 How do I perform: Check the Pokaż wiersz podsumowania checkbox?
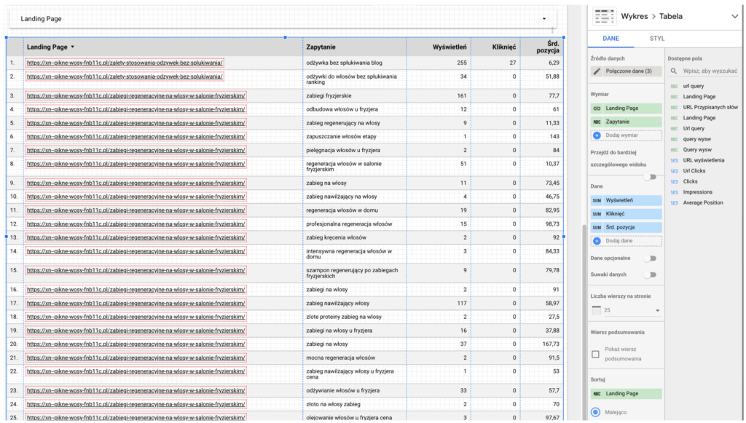point(596,355)
